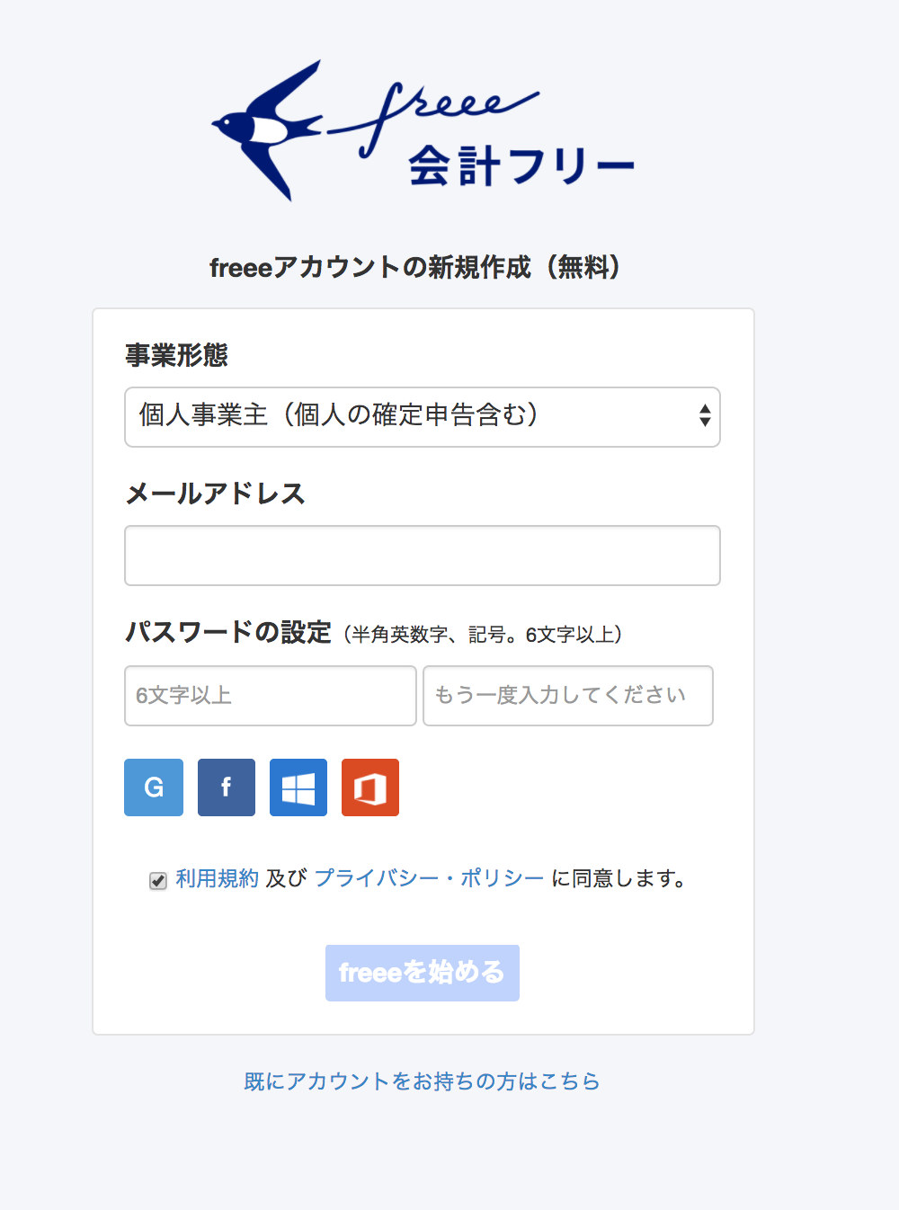Click the orange Office 365 icon
The width and height of the screenshot is (899, 1210).
pyautogui.click(x=370, y=787)
